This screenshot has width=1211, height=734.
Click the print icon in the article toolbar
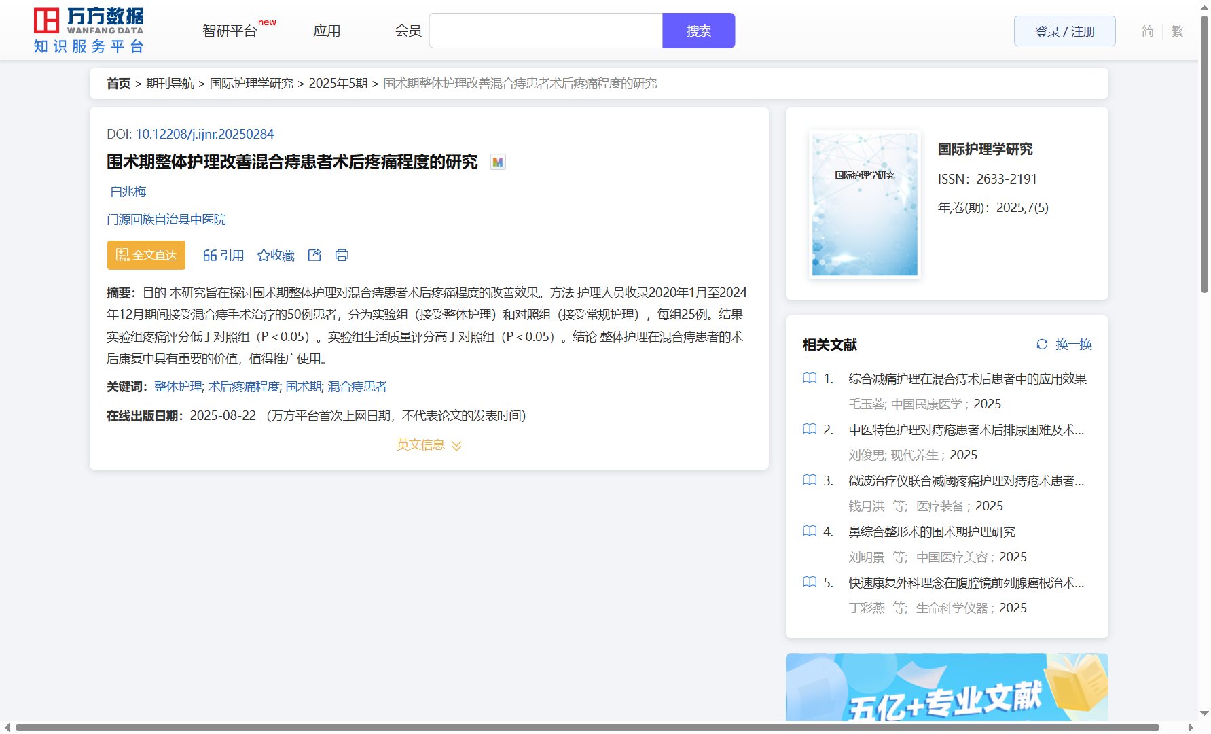342,255
